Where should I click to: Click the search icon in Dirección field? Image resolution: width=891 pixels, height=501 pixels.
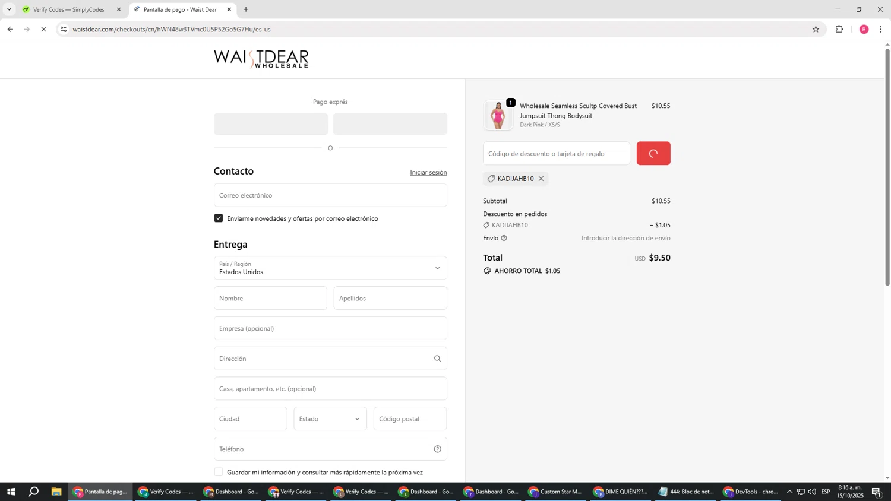click(437, 359)
